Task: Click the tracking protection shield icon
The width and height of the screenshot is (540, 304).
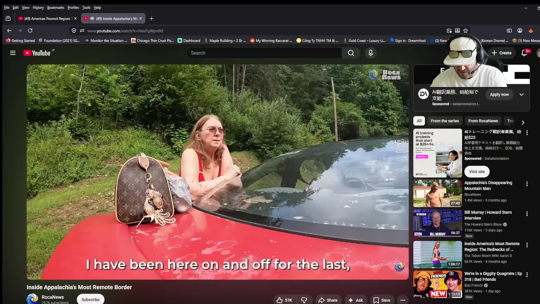Action: [74, 30]
